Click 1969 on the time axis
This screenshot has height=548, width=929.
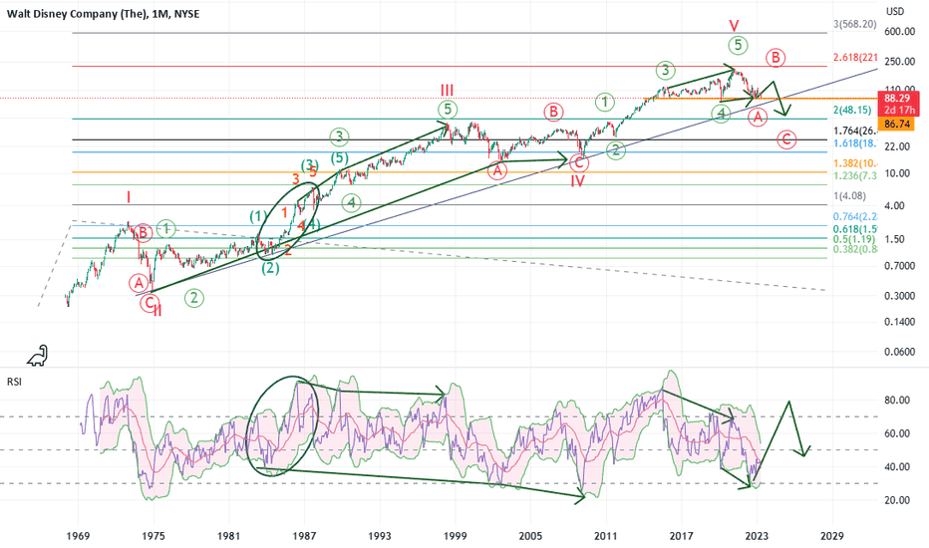click(x=78, y=537)
